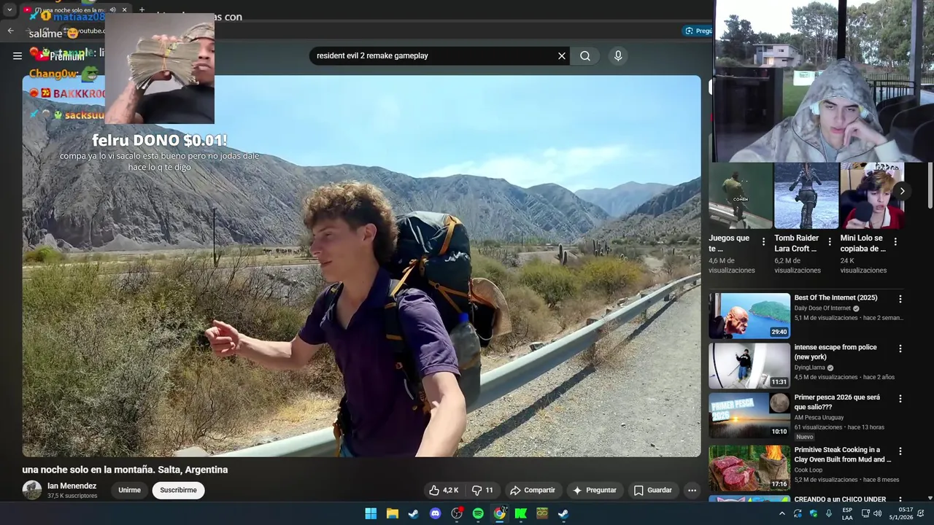The height and width of the screenshot is (525, 934).
Task: Open the Ian Menendez channel name link
Action: click(x=72, y=486)
